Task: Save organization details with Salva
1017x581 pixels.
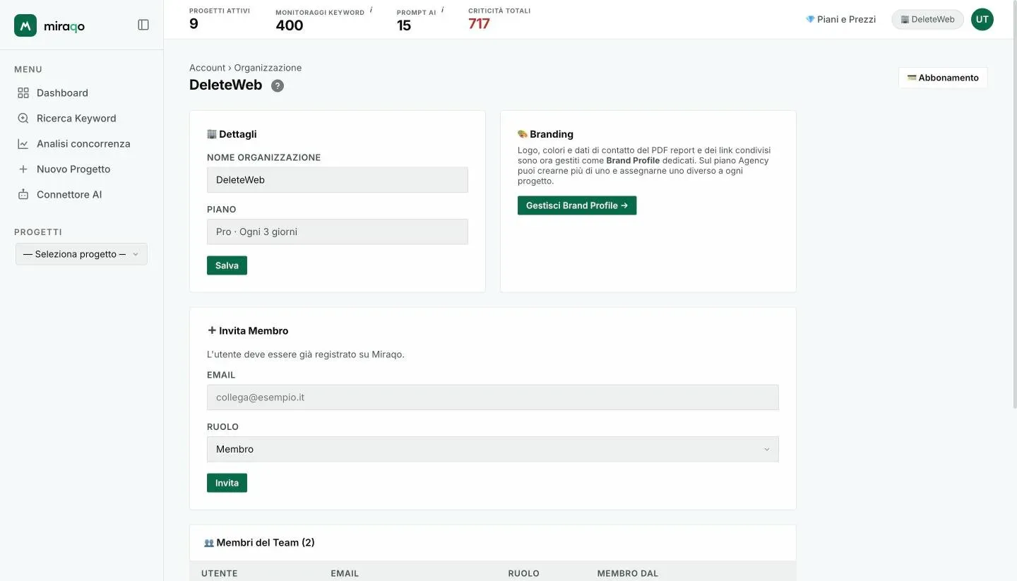Action: (227, 265)
